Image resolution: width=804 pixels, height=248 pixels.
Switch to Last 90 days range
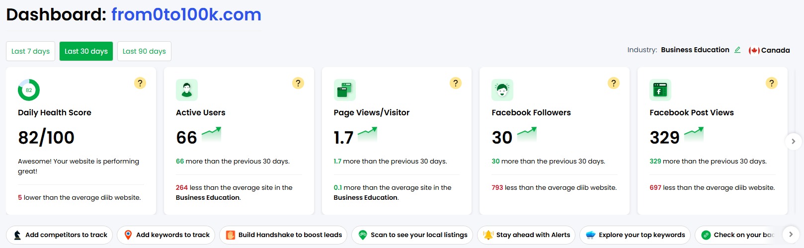pyautogui.click(x=144, y=51)
